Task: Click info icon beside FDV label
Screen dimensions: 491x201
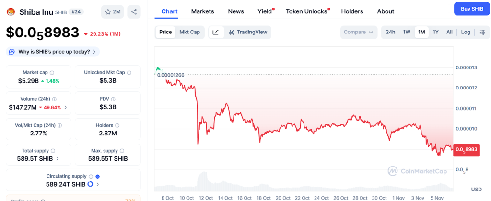Action: (x=113, y=99)
